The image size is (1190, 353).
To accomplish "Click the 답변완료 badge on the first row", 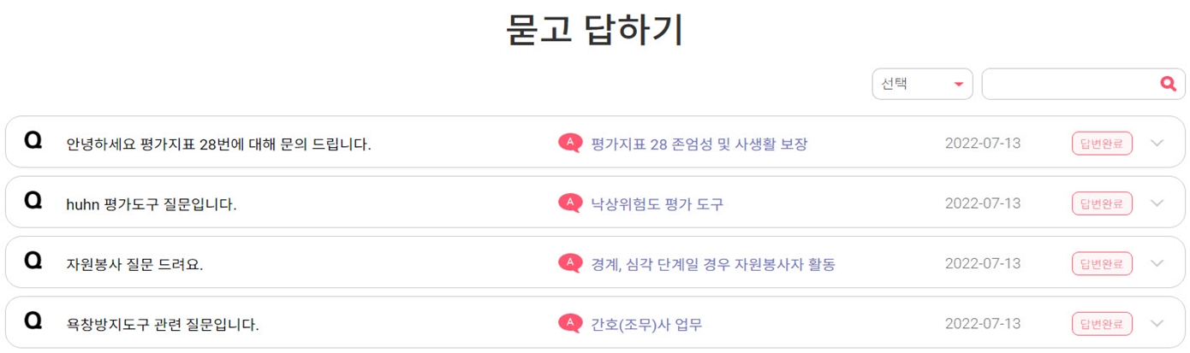I will (1102, 144).
